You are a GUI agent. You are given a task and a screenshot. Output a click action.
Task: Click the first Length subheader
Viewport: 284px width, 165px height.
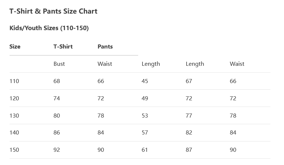point(151,64)
